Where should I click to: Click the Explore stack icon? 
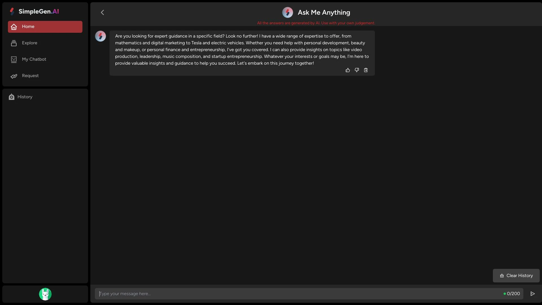click(14, 43)
